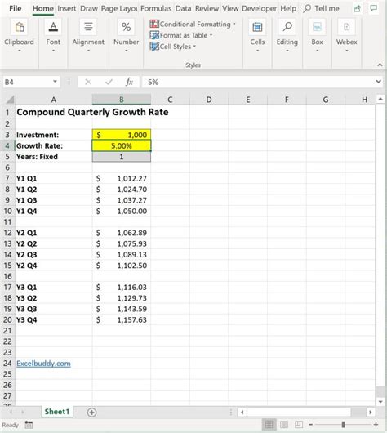This screenshot has width=387, height=433.
Task: Add a new sheet with plus icon
Action: (91, 413)
